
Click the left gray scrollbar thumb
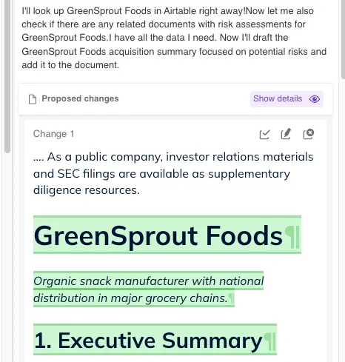click(7, 76)
